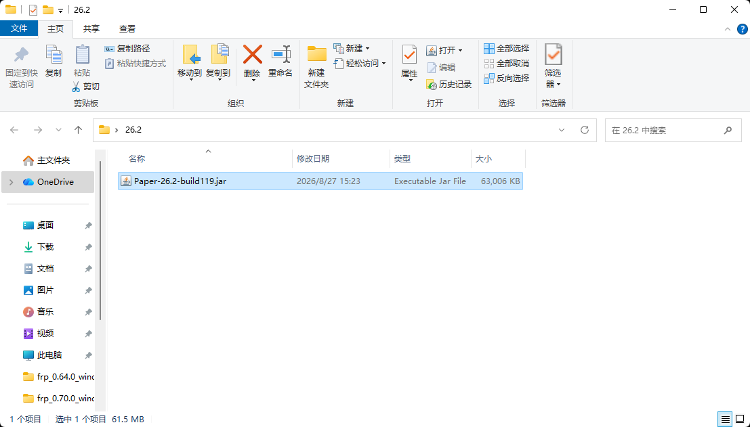Viewport: 750px width, 427px height.
Task: Click the magnifier search icon
Action: click(728, 130)
